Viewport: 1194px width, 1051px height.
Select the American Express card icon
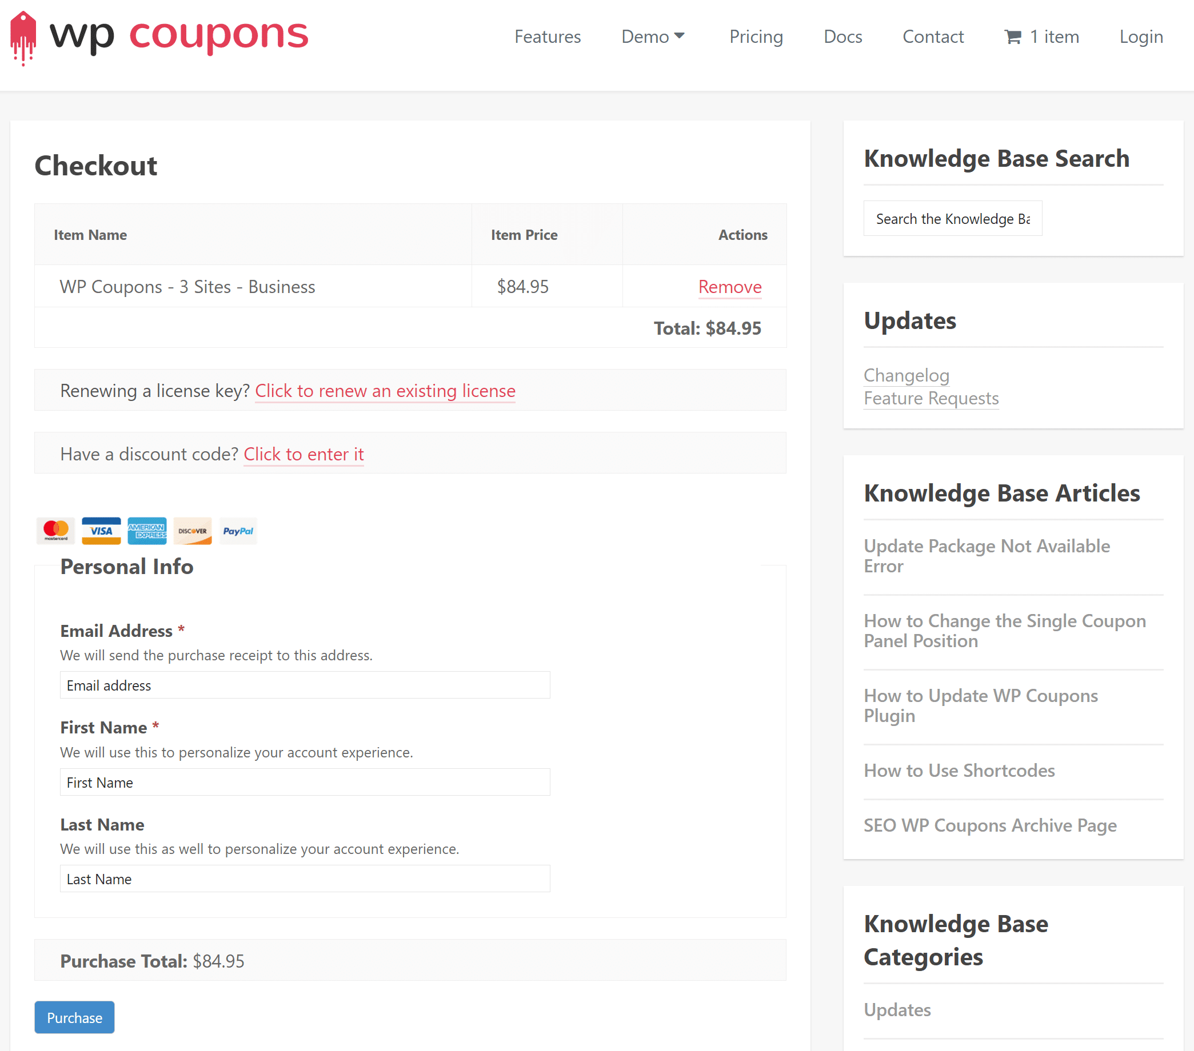click(147, 531)
